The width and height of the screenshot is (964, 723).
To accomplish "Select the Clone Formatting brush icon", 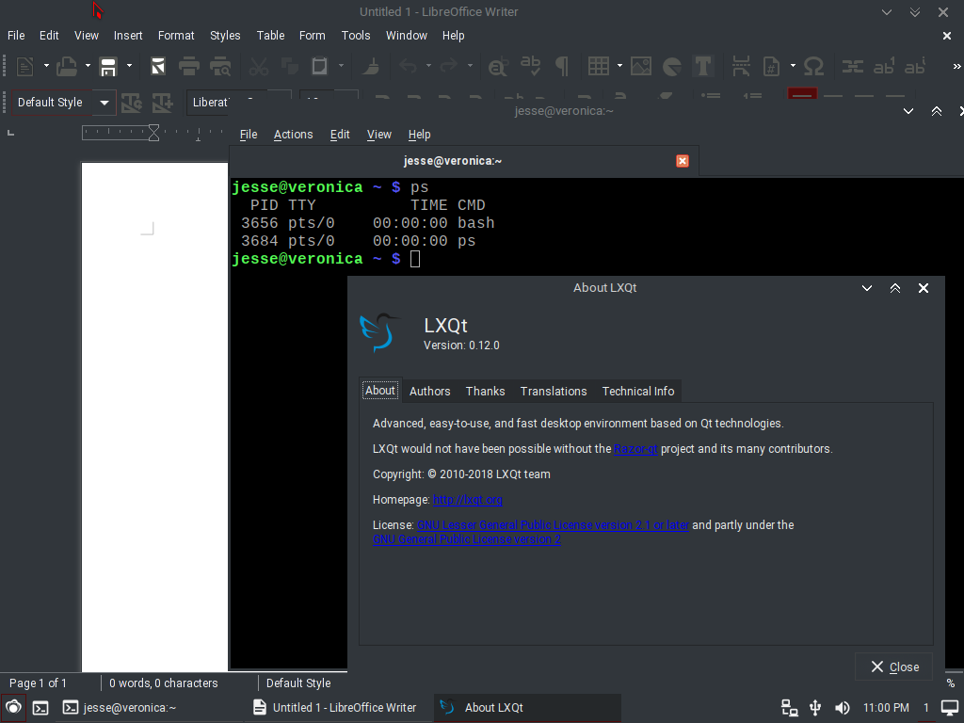I will pyautogui.click(x=370, y=66).
